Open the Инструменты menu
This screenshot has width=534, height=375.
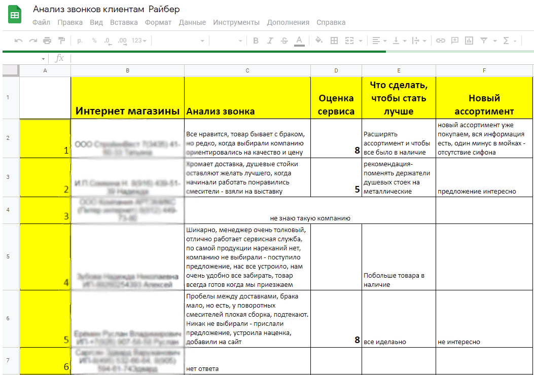(236, 22)
